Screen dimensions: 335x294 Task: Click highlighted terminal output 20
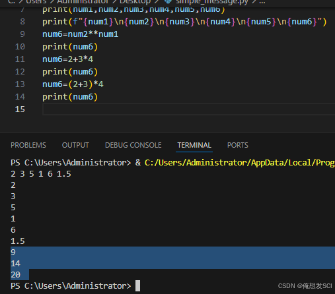click(x=15, y=275)
